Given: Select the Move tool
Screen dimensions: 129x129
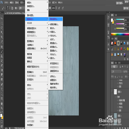Looking at the screenshot, I should [x=2, y=18].
